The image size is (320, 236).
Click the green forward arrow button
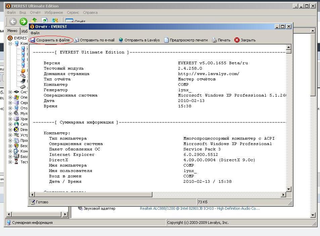coord(23,22)
